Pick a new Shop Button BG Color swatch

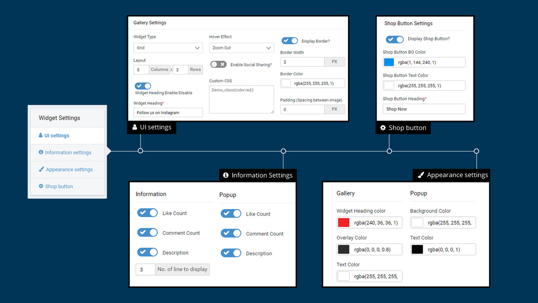390,62
